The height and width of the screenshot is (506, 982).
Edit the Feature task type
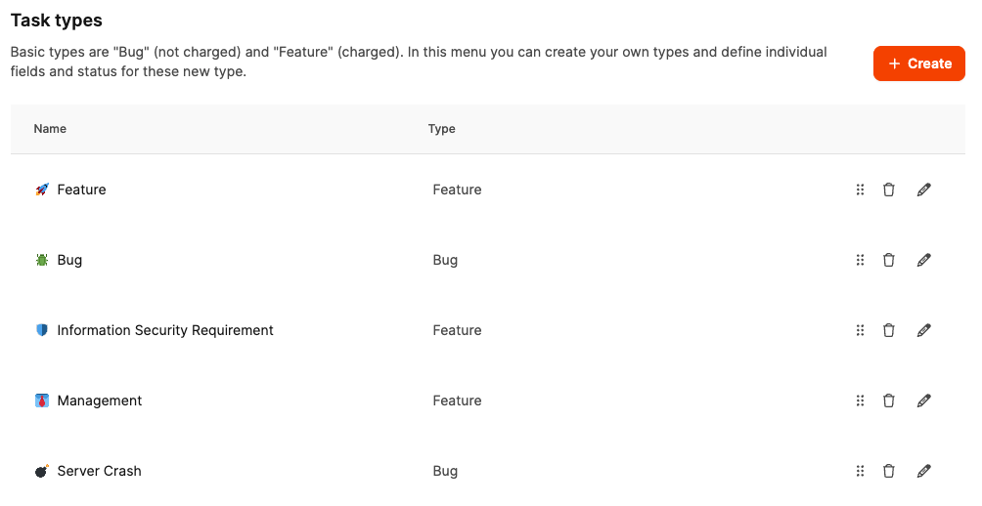click(923, 190)
